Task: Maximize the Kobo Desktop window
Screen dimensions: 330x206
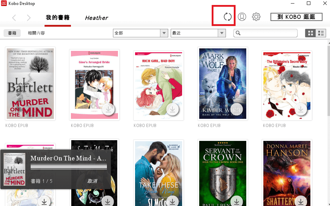Action: point(309,3)
